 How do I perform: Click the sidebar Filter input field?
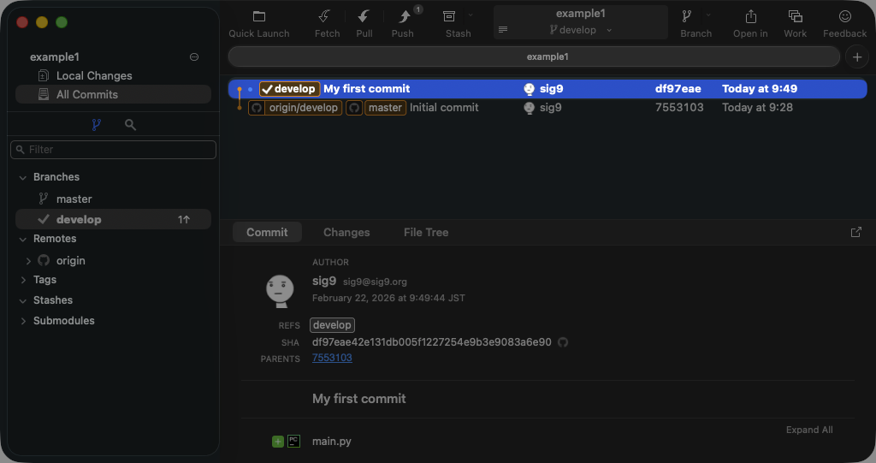(114, 150)
